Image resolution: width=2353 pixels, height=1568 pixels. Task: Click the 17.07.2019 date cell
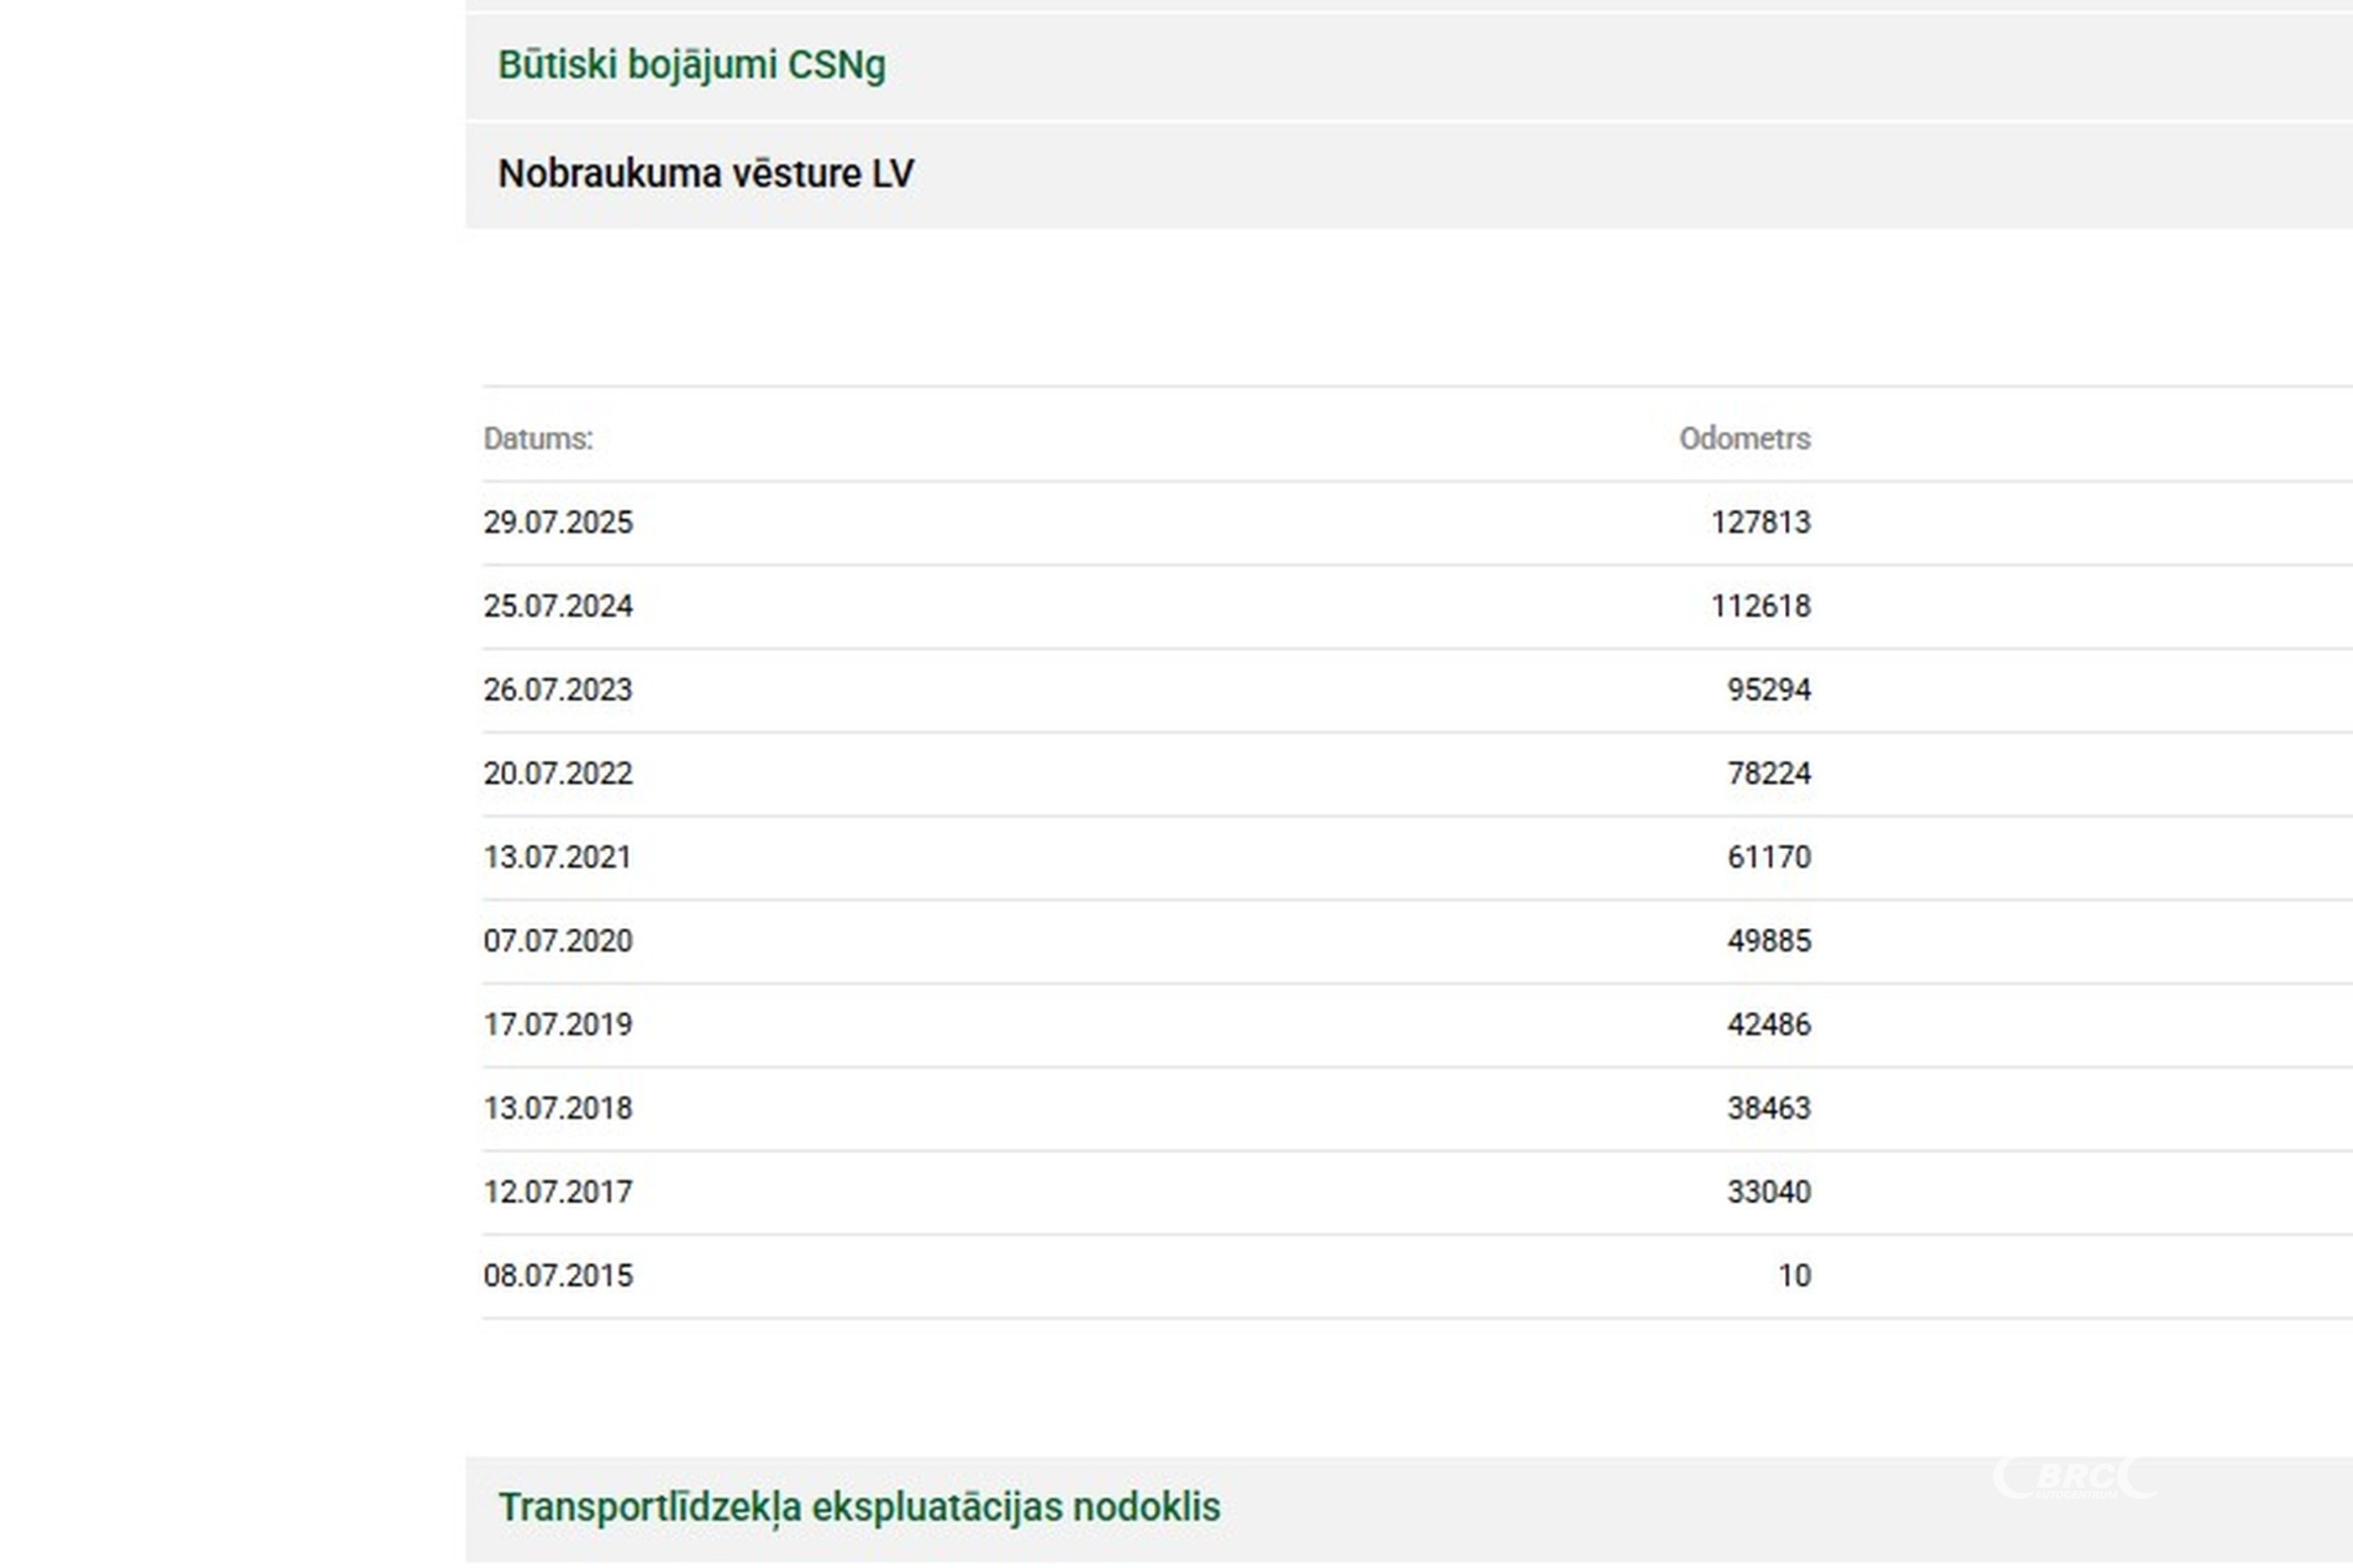[x=558, y=1025]
